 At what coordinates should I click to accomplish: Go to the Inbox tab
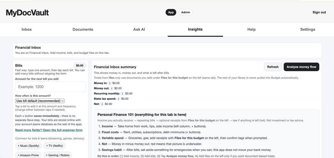pyautogui.click(x=27, y=30)
